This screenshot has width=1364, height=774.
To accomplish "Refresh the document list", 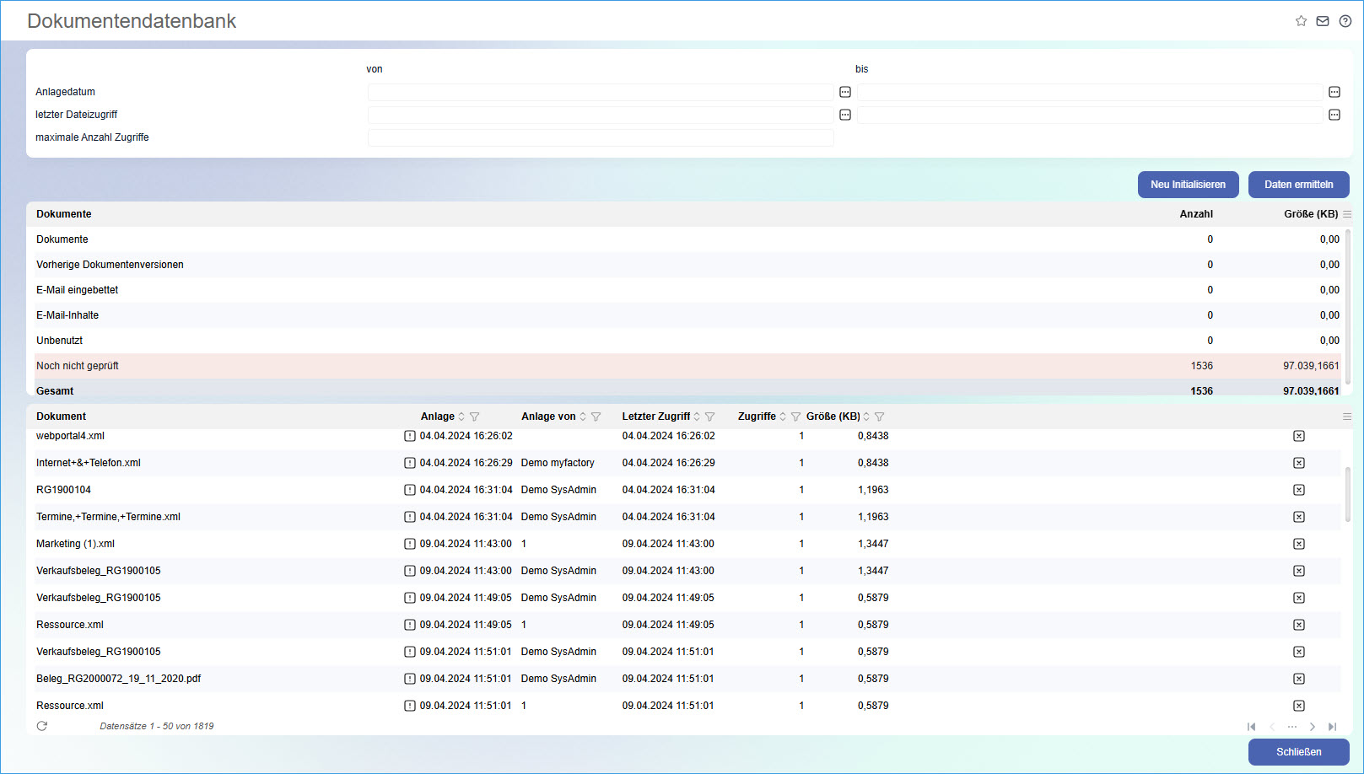I will point(42,726).
